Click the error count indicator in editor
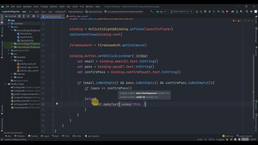Viewport: 258px width, 145px height. [234, 21]
